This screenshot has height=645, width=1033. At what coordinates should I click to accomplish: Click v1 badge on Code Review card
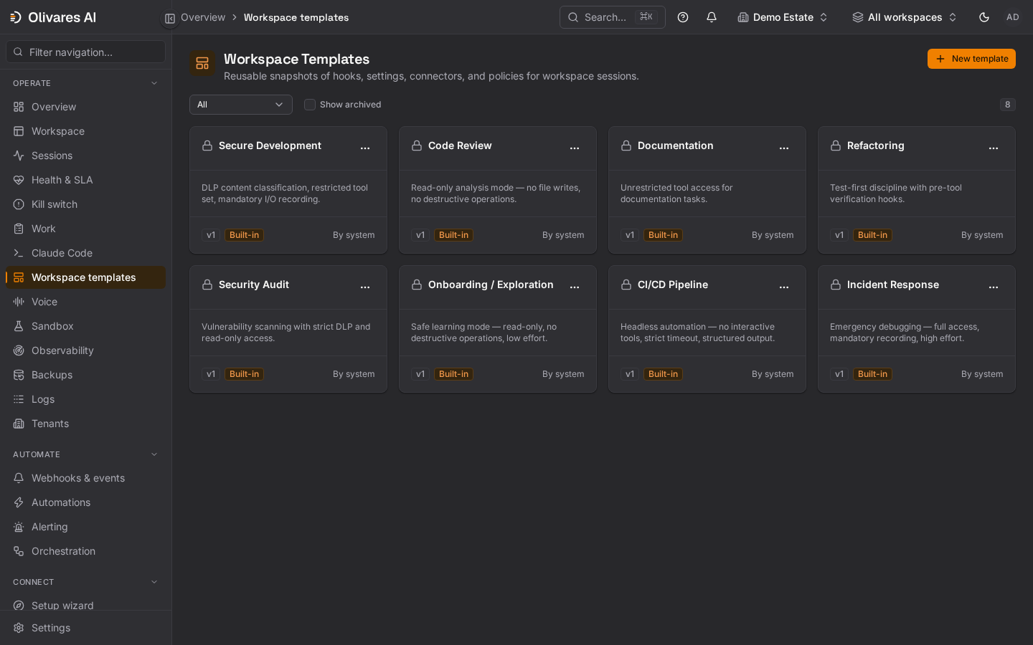420,235
